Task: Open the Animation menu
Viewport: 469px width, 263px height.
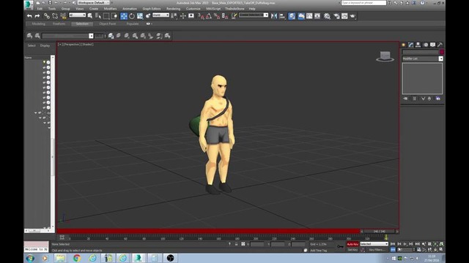Action: coord(130,9)
